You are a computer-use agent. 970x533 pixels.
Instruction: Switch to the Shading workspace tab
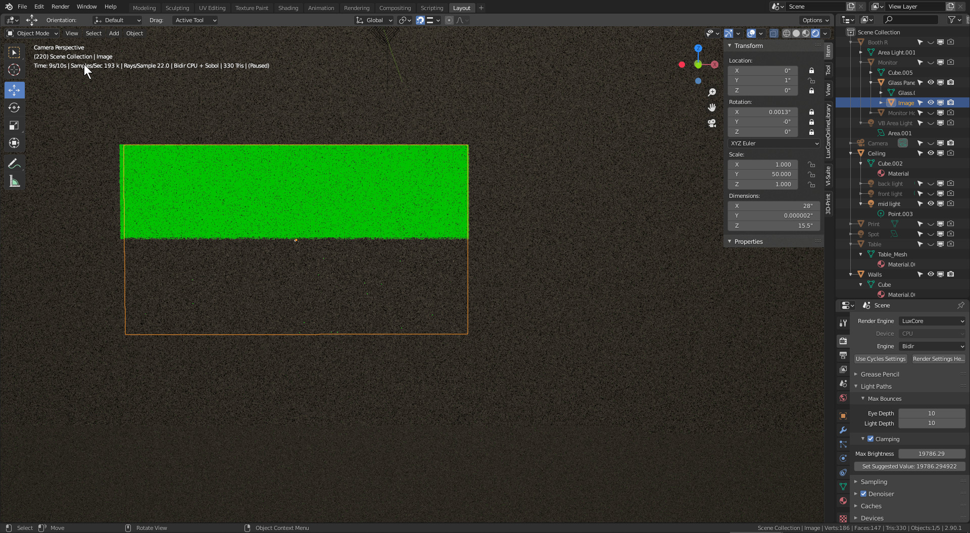coord(288,8)
